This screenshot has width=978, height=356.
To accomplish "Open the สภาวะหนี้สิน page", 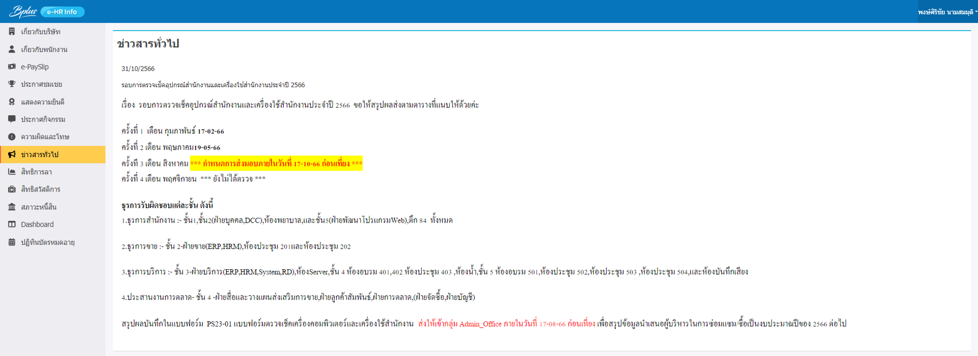I will (x=52, y=207).
